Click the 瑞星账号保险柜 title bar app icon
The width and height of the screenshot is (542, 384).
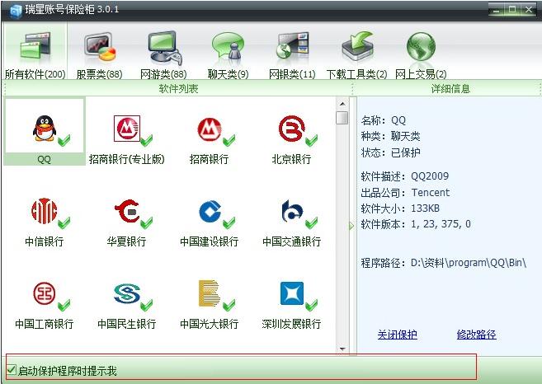(16, 11)
